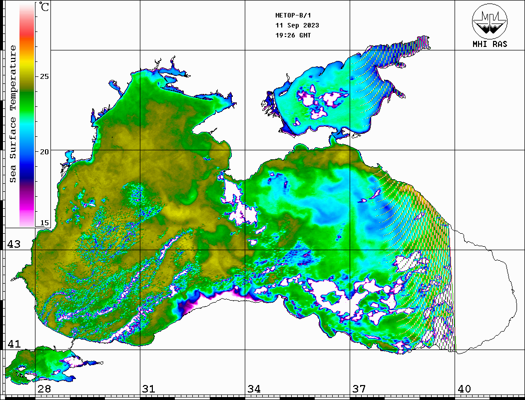Image resolution: width=525 pixels, height=400 pixels.
Task: Click the MHI RAS logo emblem
Action: tap(490, 21)
